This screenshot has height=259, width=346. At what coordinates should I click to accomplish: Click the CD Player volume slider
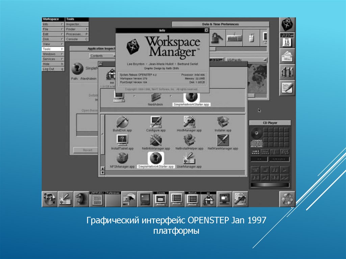click(x=270, y=185)
